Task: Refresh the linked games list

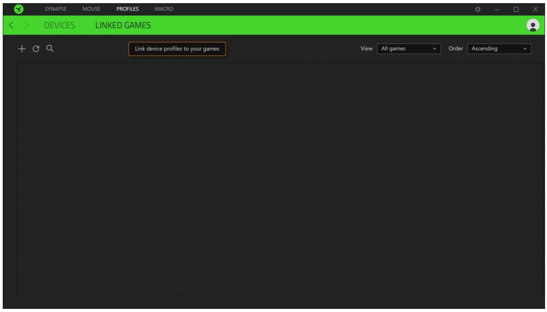Action: point(36,49)
